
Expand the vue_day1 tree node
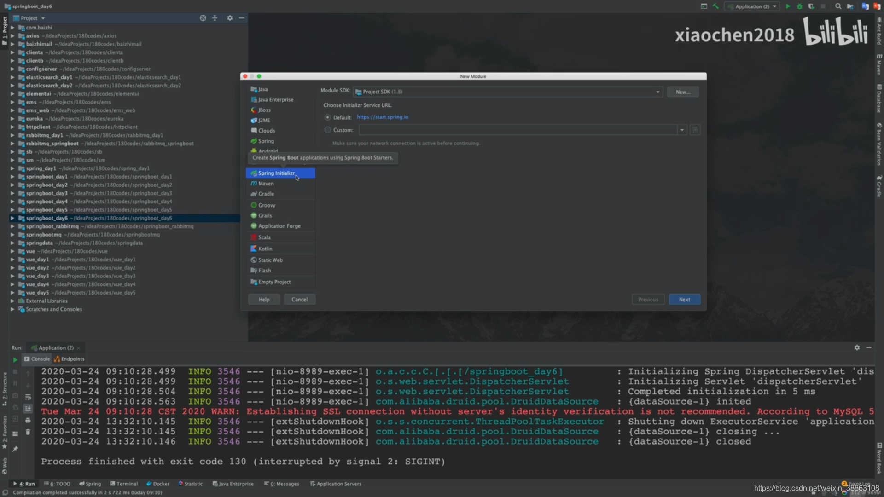click(x=12, y=260)
